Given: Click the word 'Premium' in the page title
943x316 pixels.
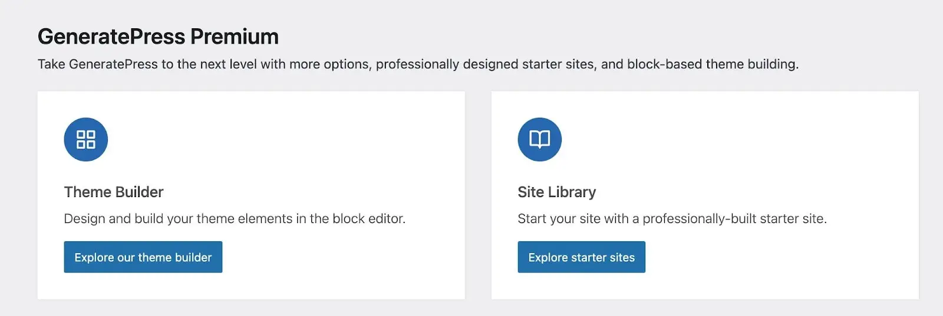Looking at the screenshot, I should click(x=235, y=36).
